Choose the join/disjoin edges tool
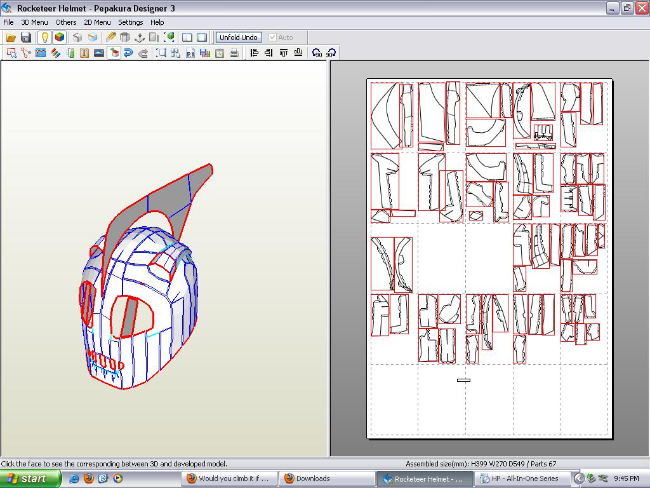 [25, 53]
